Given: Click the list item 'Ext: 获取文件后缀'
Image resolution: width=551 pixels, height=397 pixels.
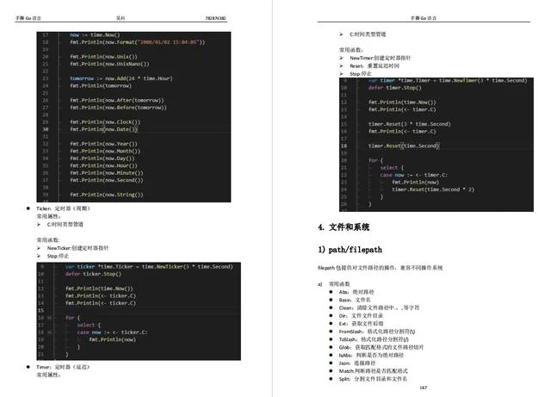Looking at the screenshot, I should pyautogui.click(x=361, y=324).
